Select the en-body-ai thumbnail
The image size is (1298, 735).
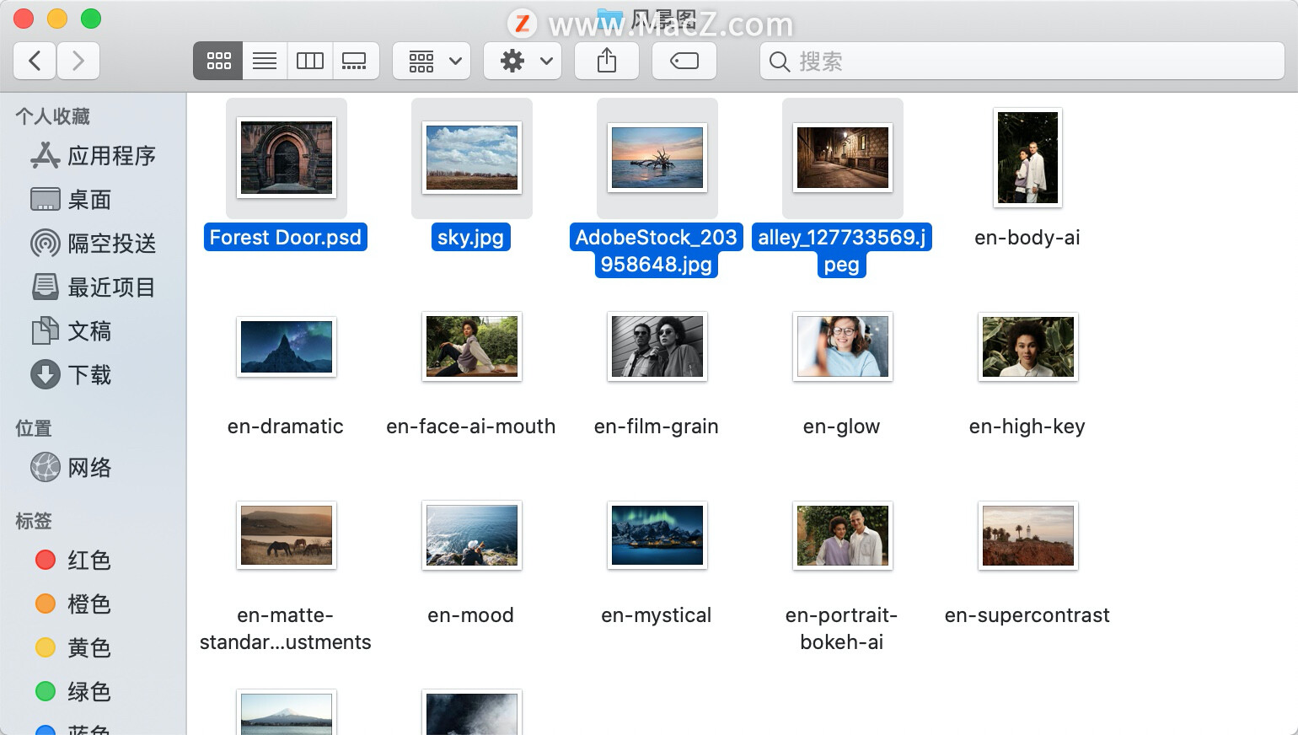point(1027,158)
